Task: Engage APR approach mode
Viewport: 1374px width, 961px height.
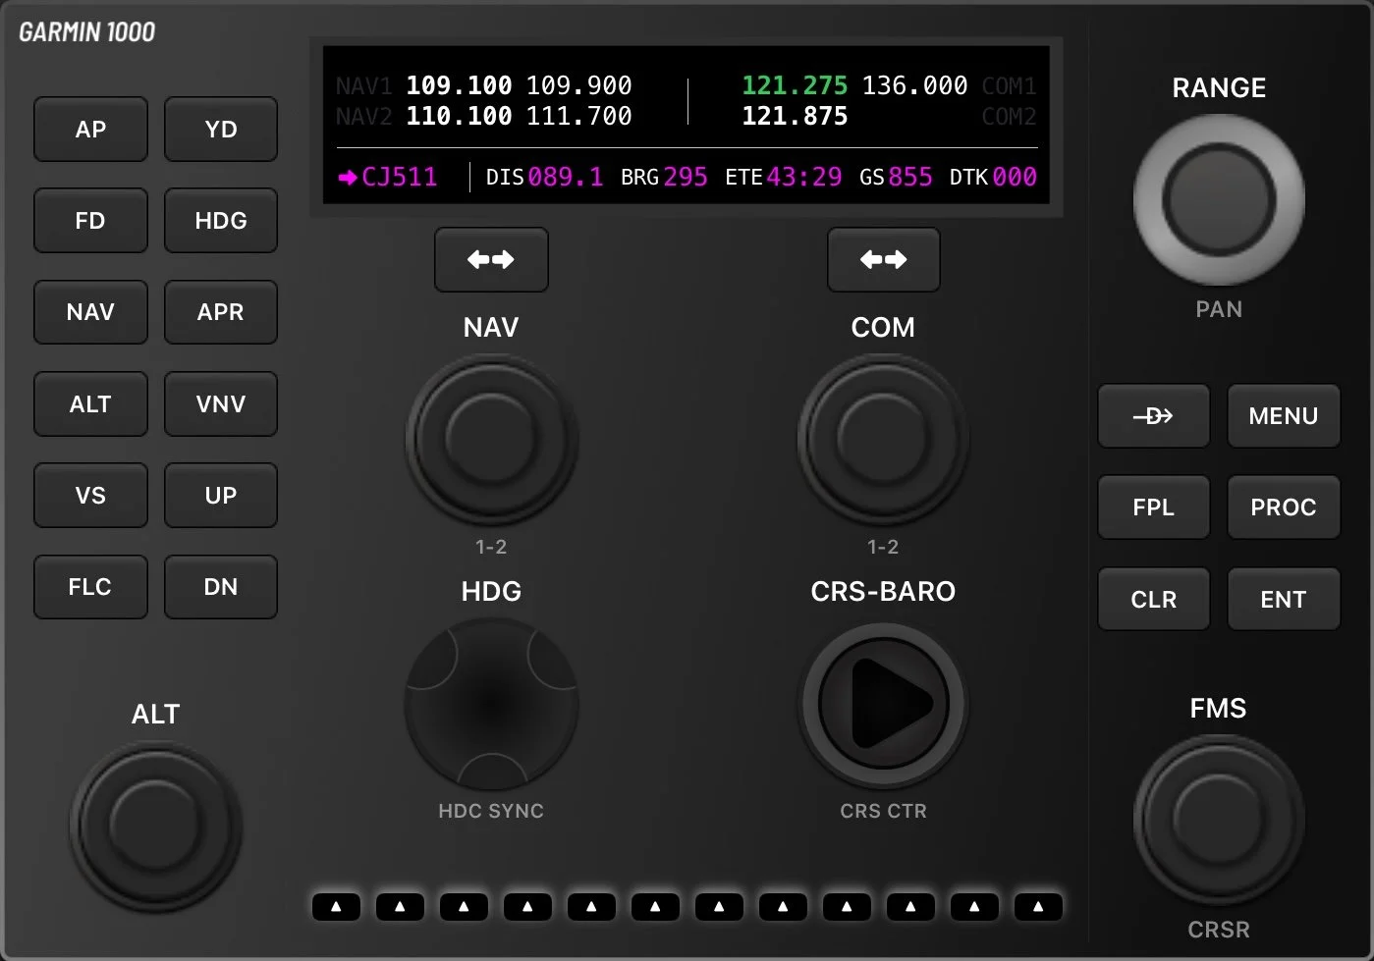Action: coord(221,312)
